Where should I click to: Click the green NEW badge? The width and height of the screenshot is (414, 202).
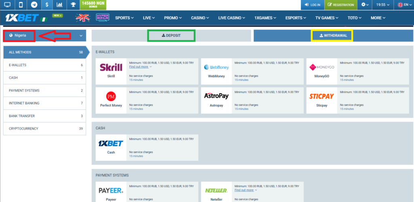(x=57, y=16)
